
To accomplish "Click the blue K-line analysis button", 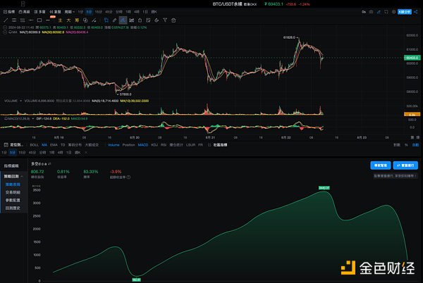I will tap(405, 12).
